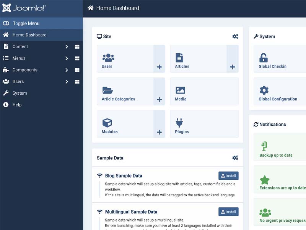Select Content in the sidebar
Viewport: 306px width, 230px height.
(20, 46)
